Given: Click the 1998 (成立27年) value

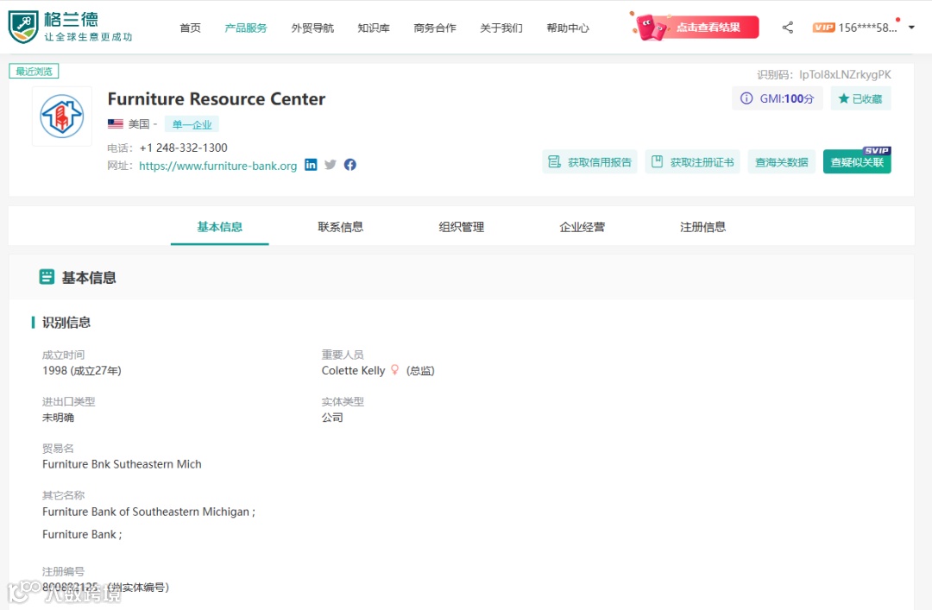Looking at the screenshot, I should [81, 370].
